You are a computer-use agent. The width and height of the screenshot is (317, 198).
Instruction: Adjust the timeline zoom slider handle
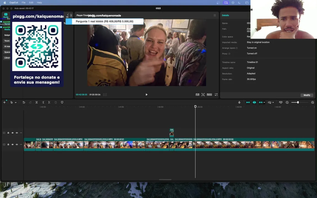pyautogui.click(x=298, y=102)
